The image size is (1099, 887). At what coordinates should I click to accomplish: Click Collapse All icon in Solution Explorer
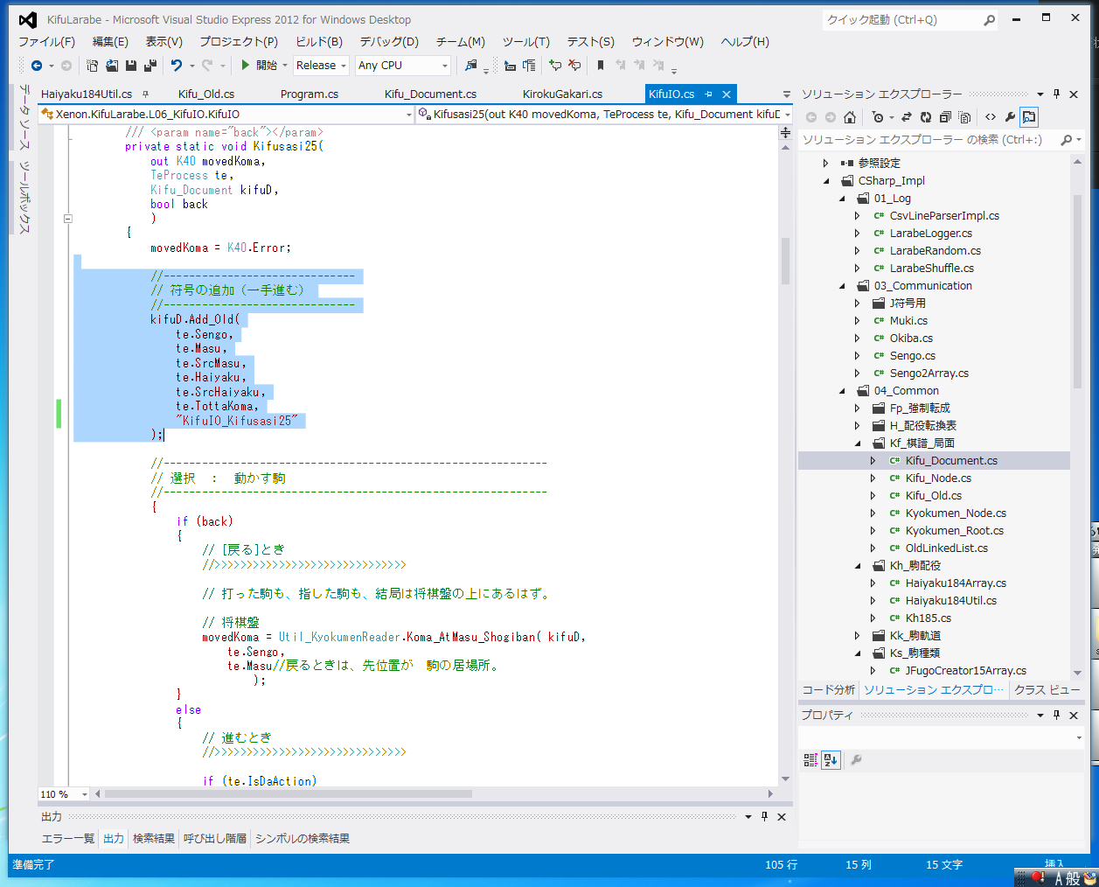pyautogui.click(x=945, y=117)
